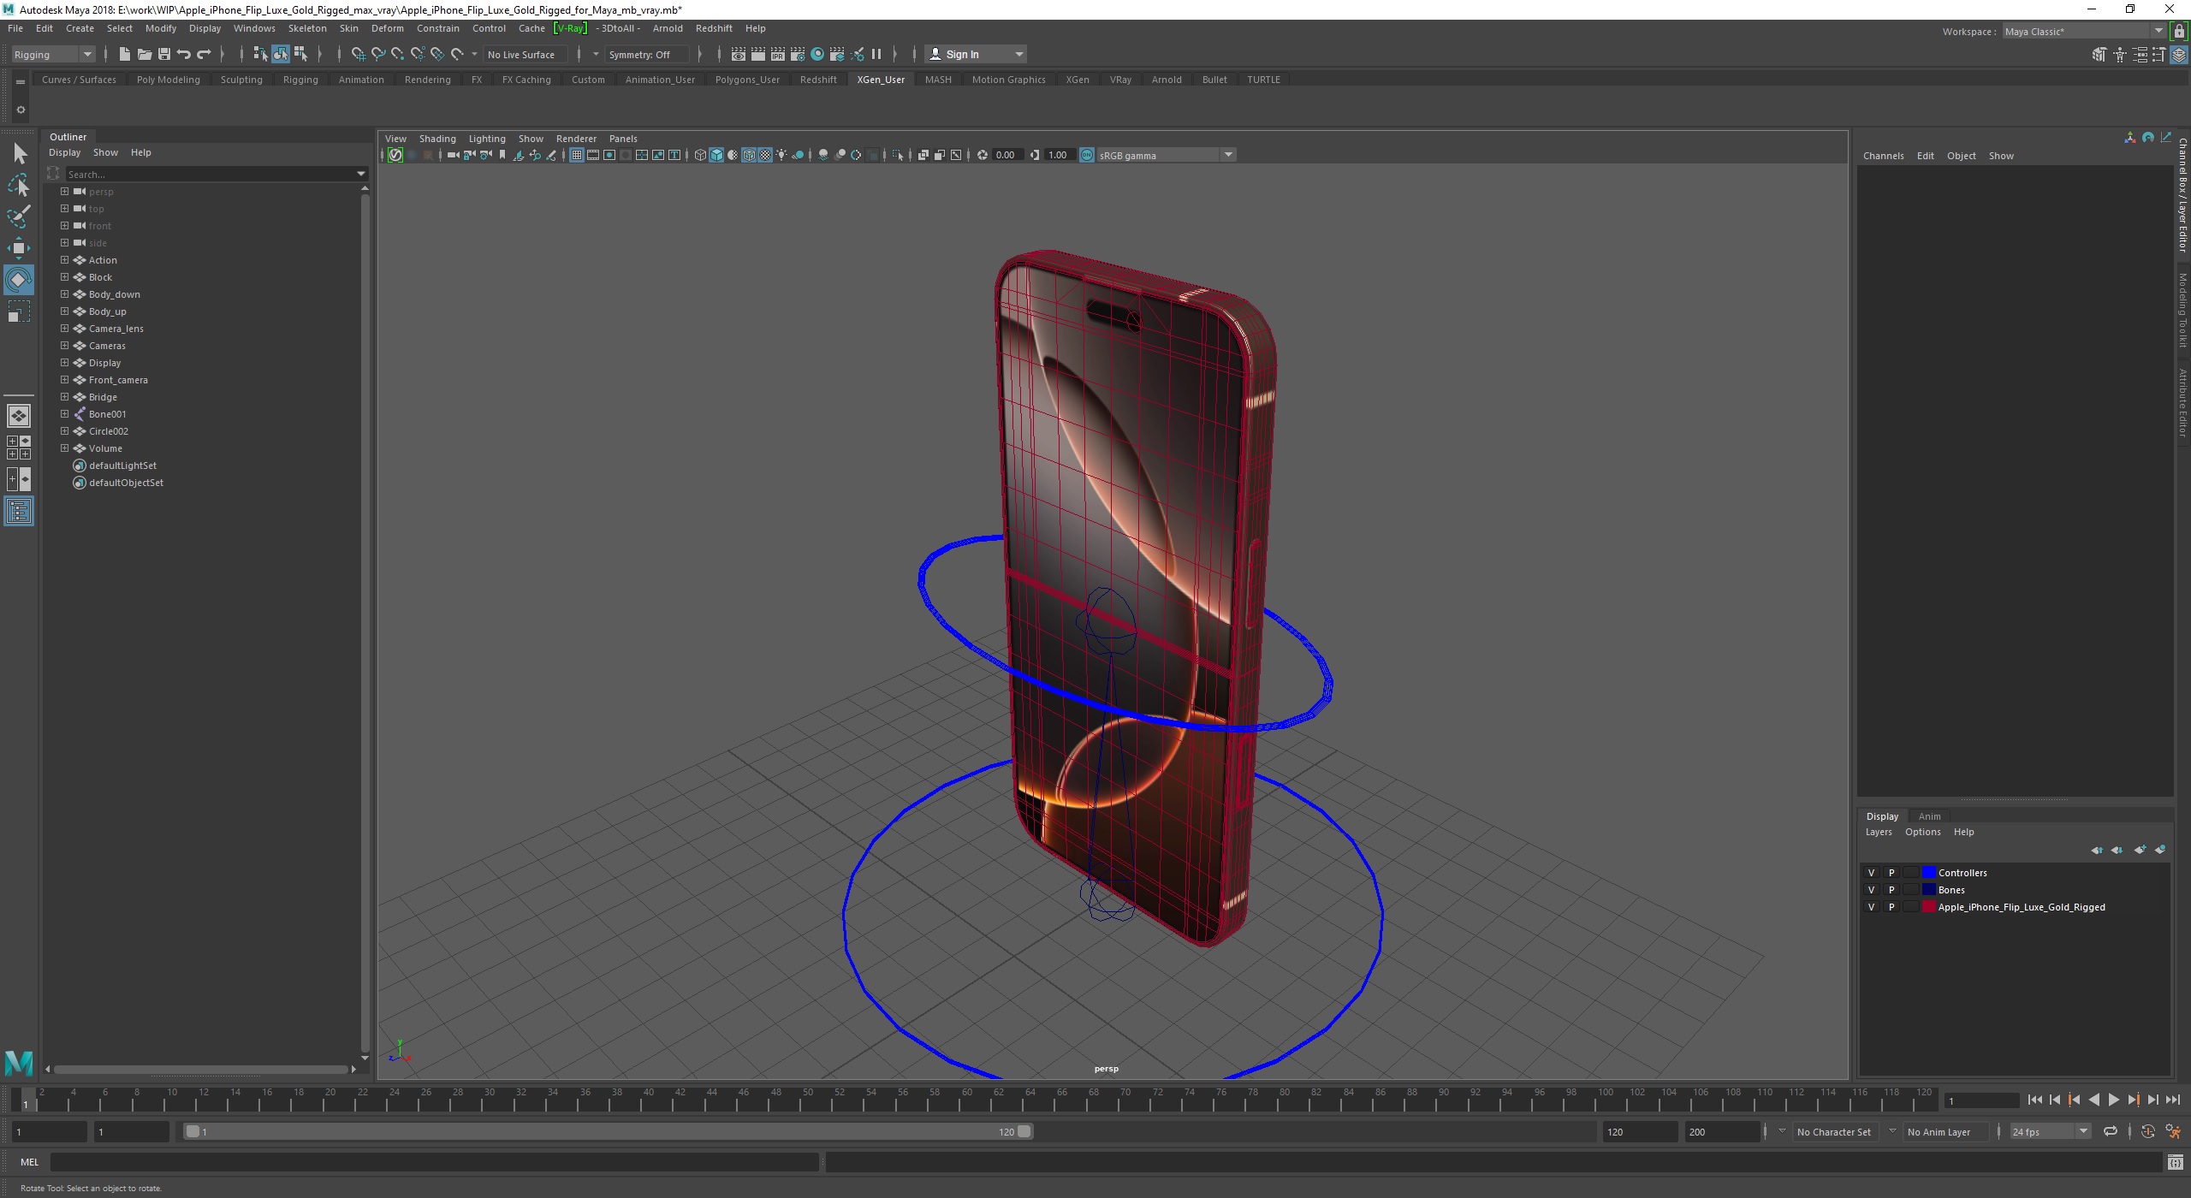The image size is (2191, 1198).
Task: Open the Rigging menu set dropdown
Action: 52,55
